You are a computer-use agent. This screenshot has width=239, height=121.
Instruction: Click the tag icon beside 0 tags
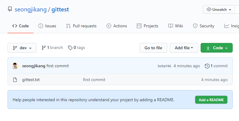70,47
